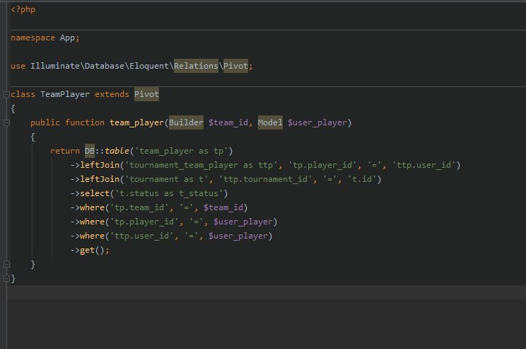Screen dimensions: 526x349
Task: Click the 'TeamPlayer' class name
Action: click(65, 94)
